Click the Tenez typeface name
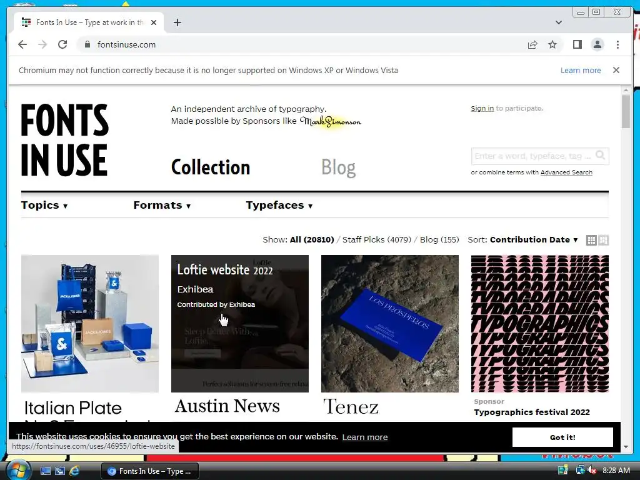The width and height of the screenshot is (640, 480). pyautogui.click(x=351, y=406)
